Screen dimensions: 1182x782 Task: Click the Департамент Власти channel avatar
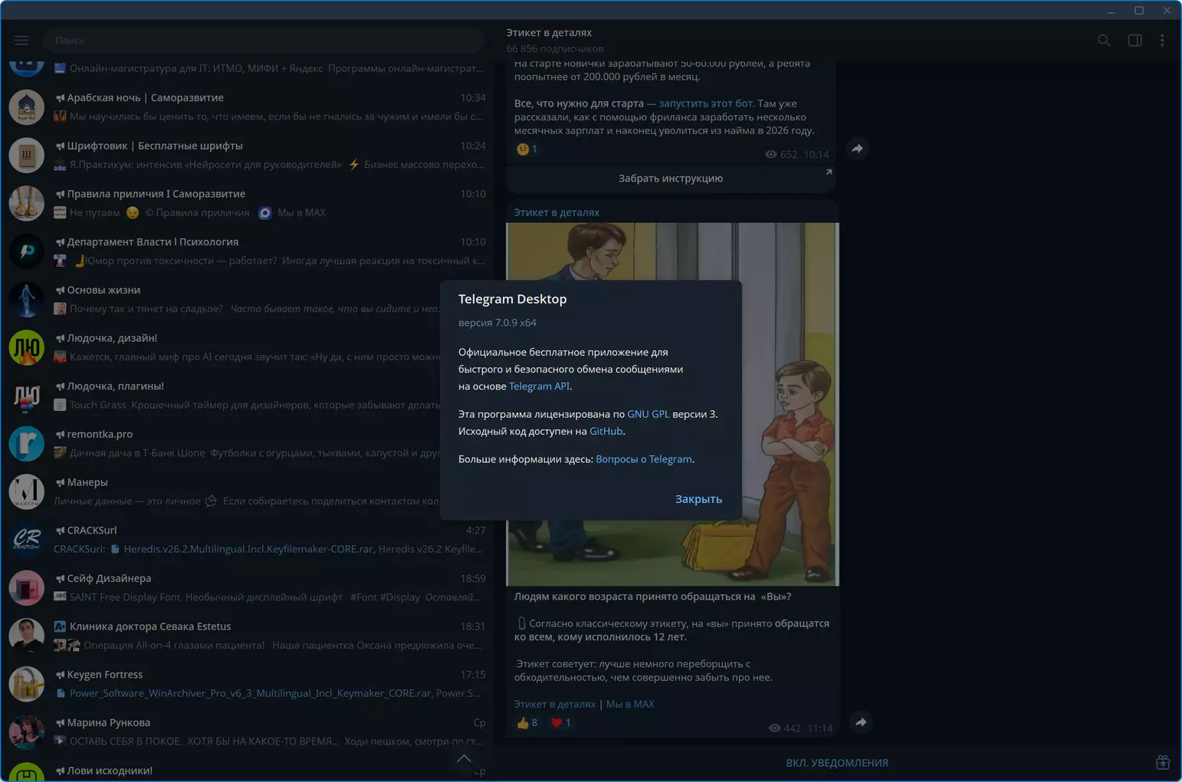[27, 251]
